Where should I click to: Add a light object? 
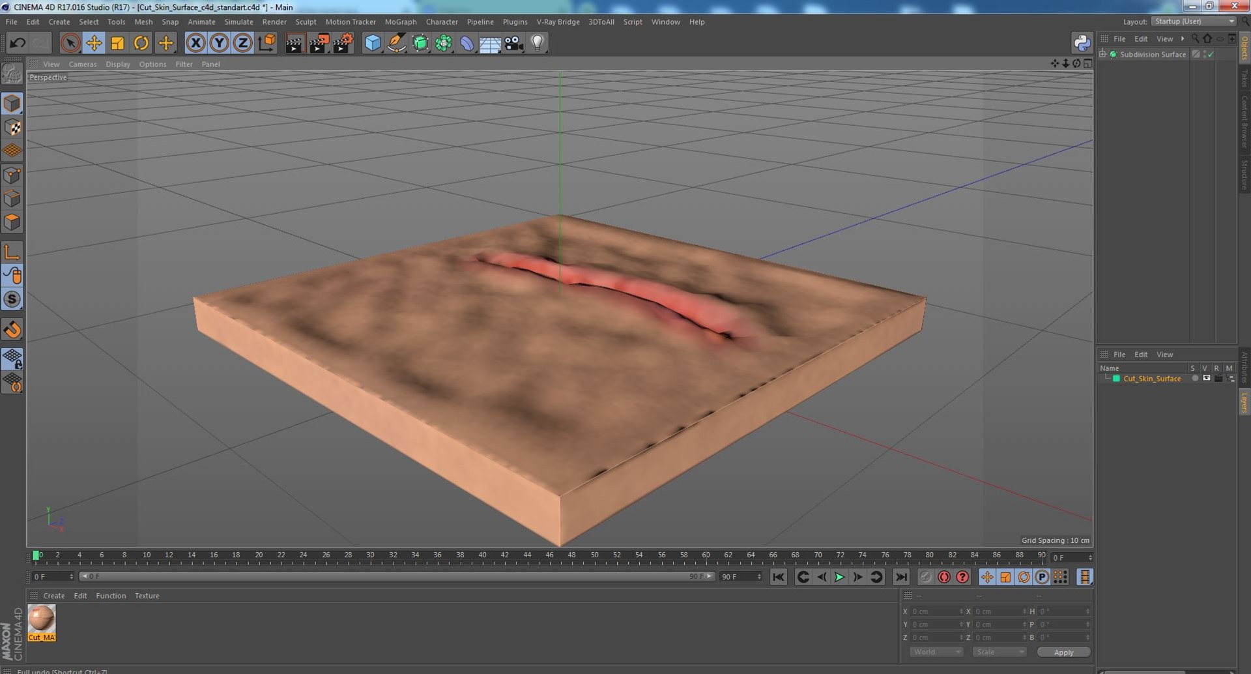(x=537, y=44)
